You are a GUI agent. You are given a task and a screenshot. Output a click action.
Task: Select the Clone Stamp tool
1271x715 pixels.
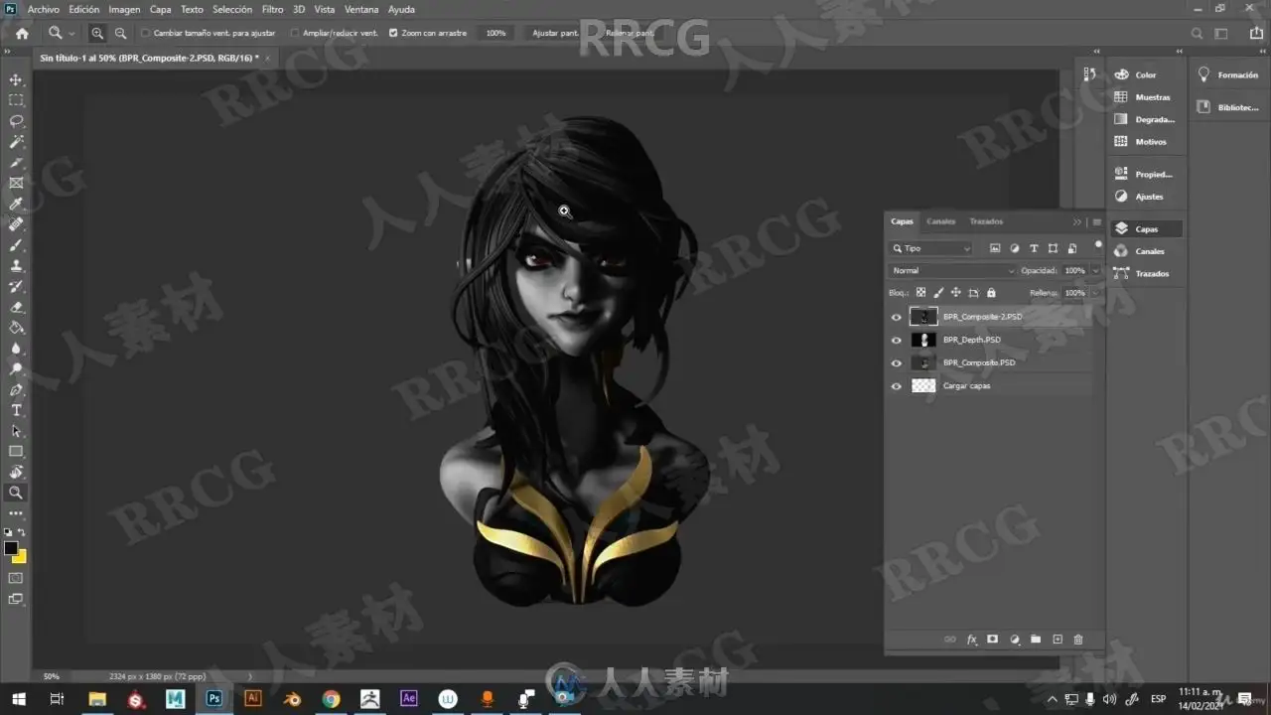(16, 265)
